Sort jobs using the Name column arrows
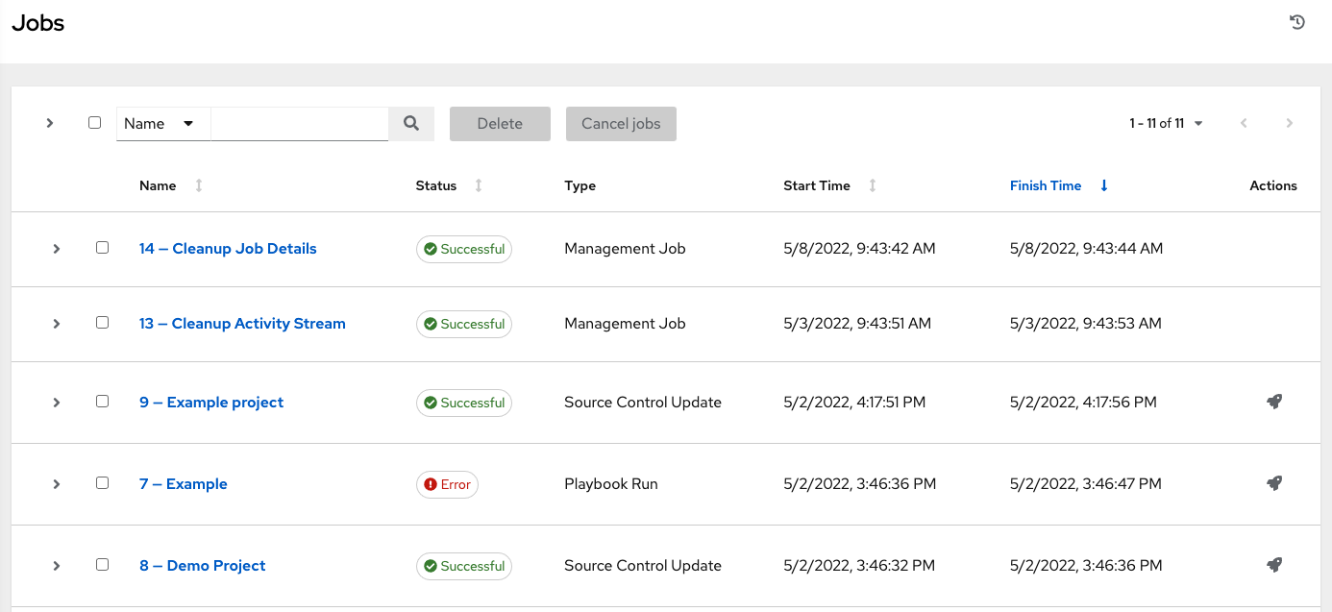1332x612 pixels. (x=198, y=184)
